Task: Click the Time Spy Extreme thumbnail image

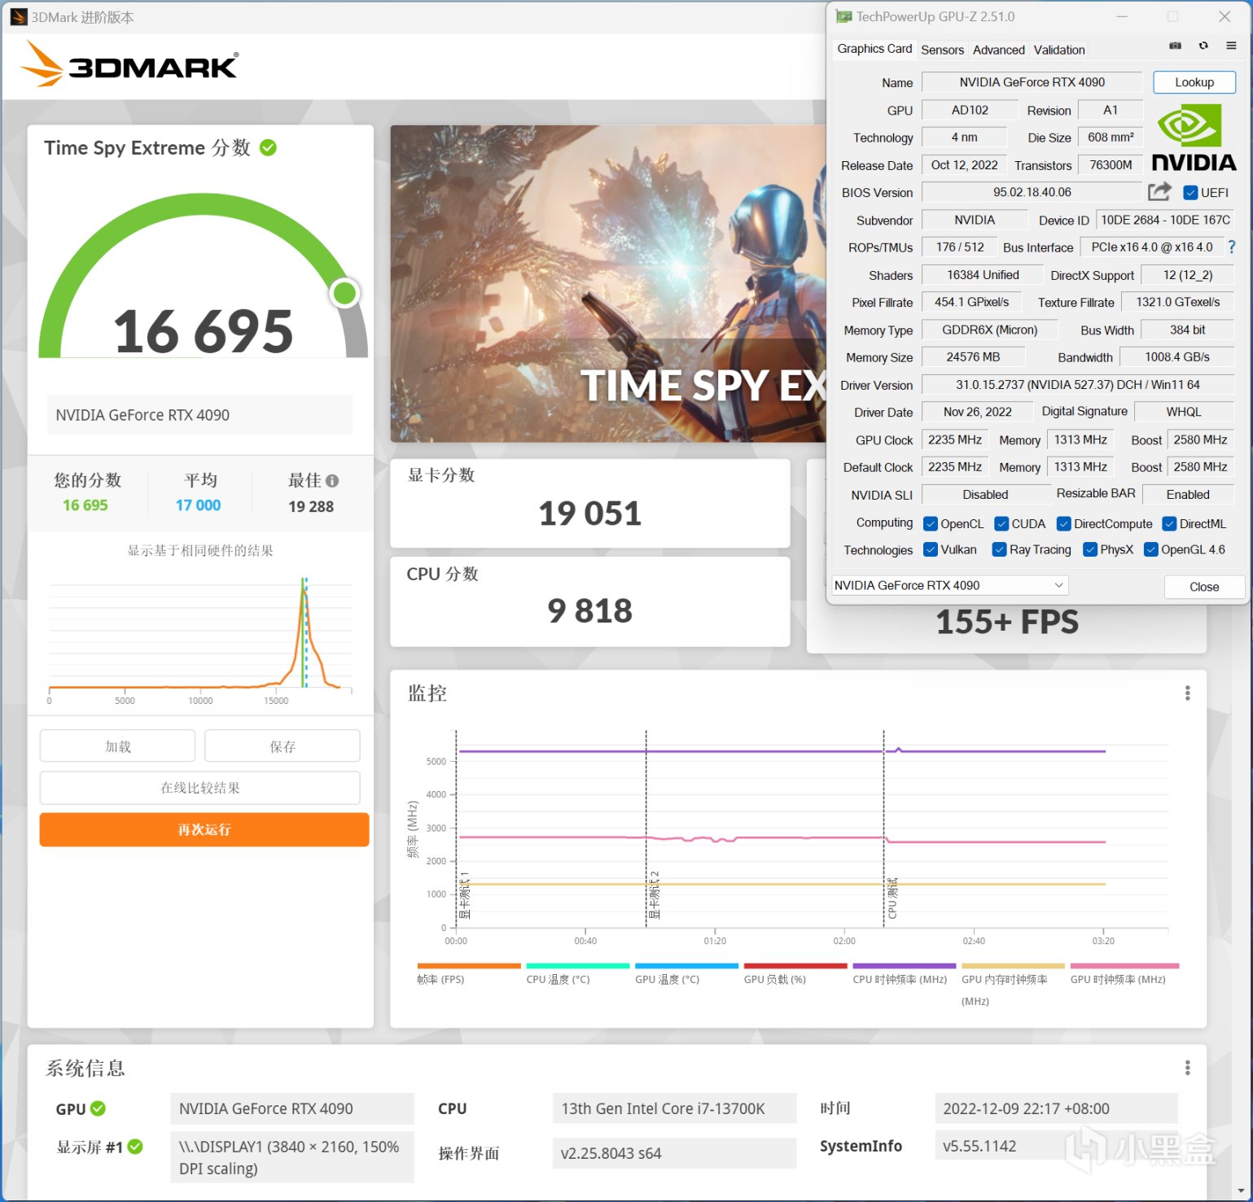Action: 608,284
